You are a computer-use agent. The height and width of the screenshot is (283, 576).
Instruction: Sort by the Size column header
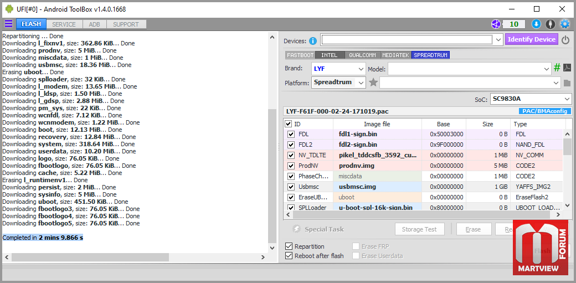488,124
